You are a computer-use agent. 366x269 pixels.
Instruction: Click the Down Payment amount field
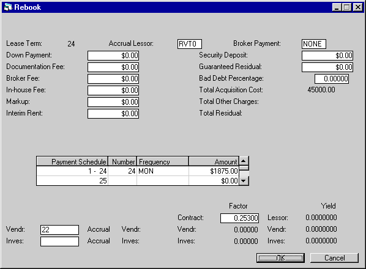click(113, 56)
